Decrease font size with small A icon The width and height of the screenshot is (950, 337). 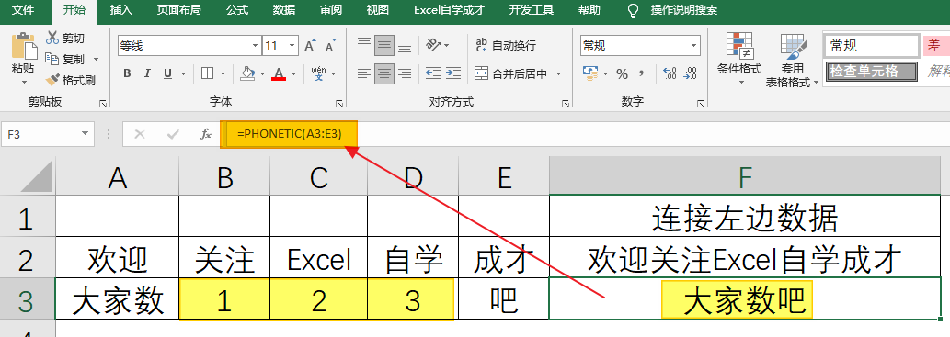pos(331,46)
